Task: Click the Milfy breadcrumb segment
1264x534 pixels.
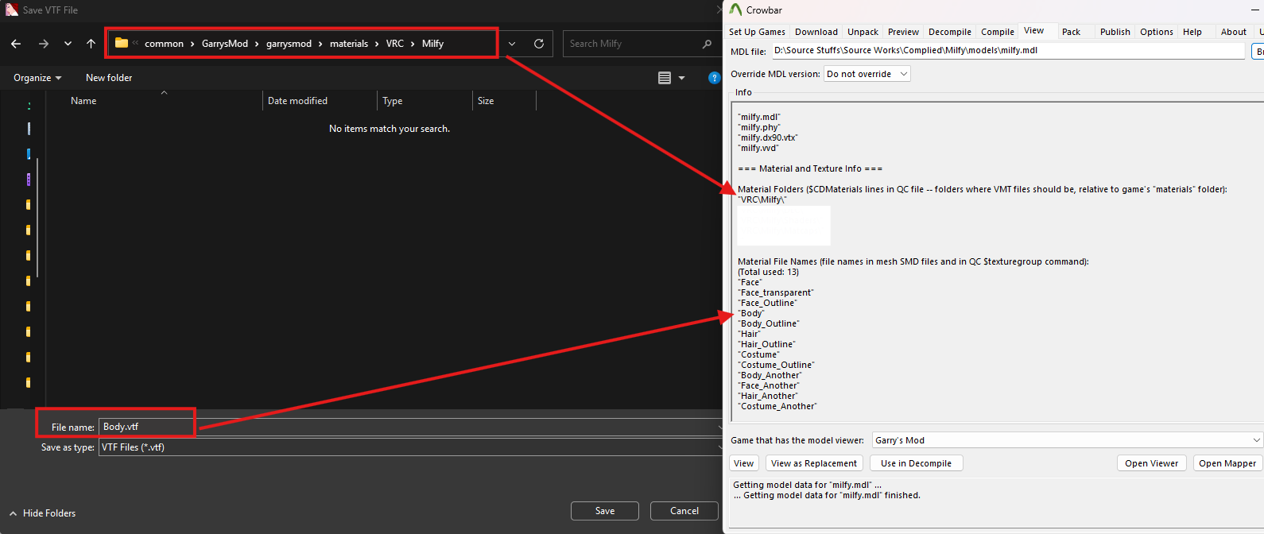Action: tap(432, 44)
